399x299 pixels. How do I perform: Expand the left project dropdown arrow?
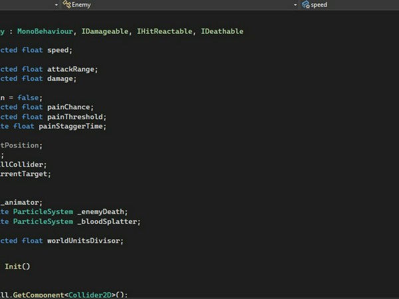point(57,5)
